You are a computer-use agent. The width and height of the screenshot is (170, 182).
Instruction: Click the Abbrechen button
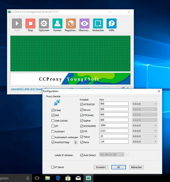click(x=136, y=167)
